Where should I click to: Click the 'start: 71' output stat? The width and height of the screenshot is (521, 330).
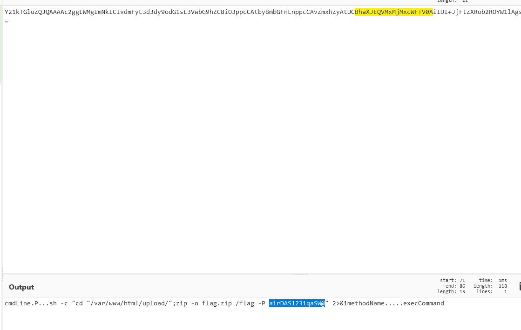click(452, 281)
